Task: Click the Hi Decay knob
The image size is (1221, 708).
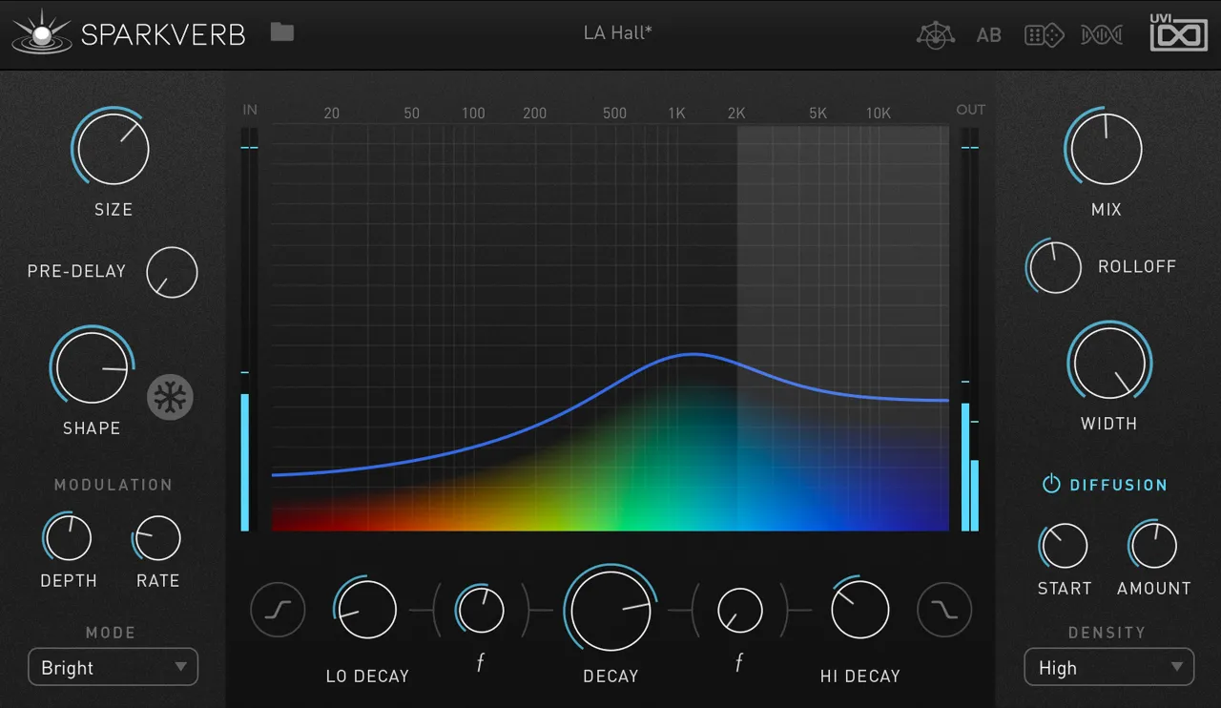Action: [859, 609]
